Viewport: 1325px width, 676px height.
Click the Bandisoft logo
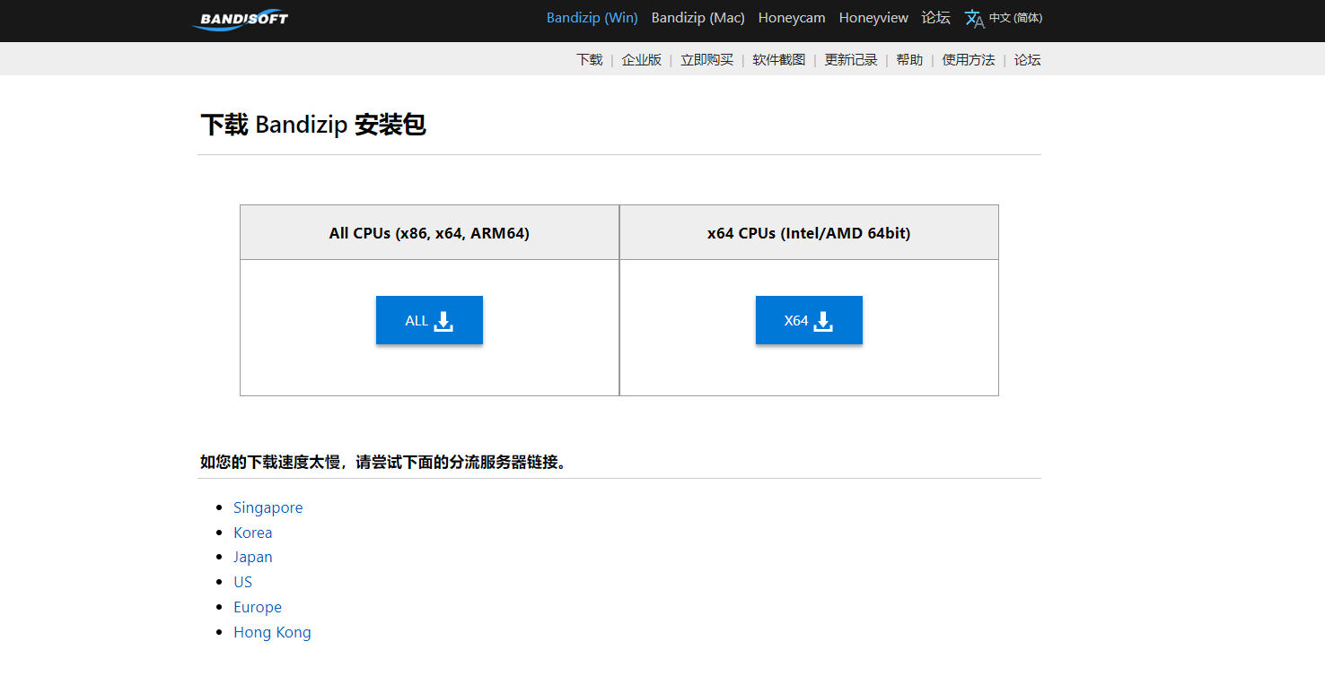240,19
